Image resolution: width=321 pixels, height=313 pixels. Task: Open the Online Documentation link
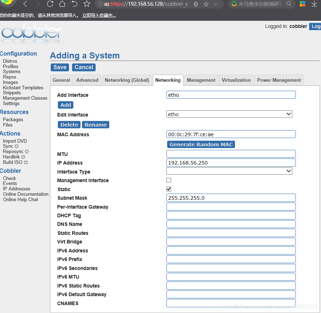tap(26, 194)
